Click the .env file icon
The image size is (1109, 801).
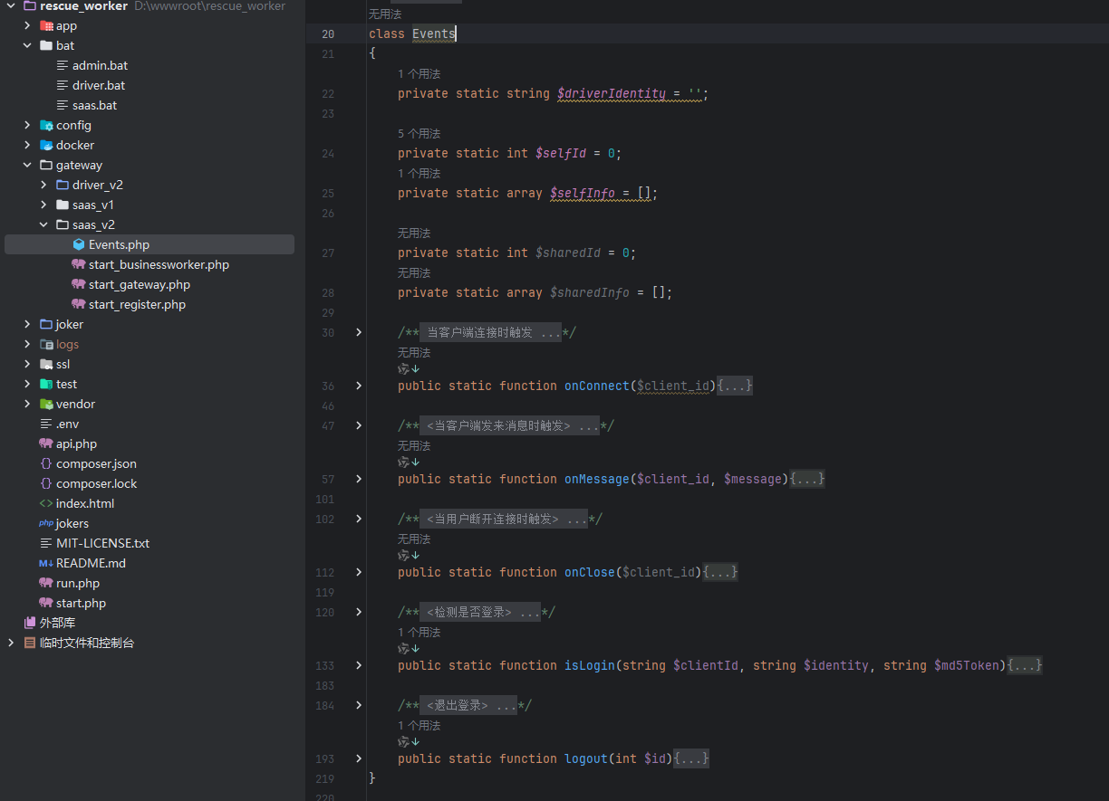point(46,424)
